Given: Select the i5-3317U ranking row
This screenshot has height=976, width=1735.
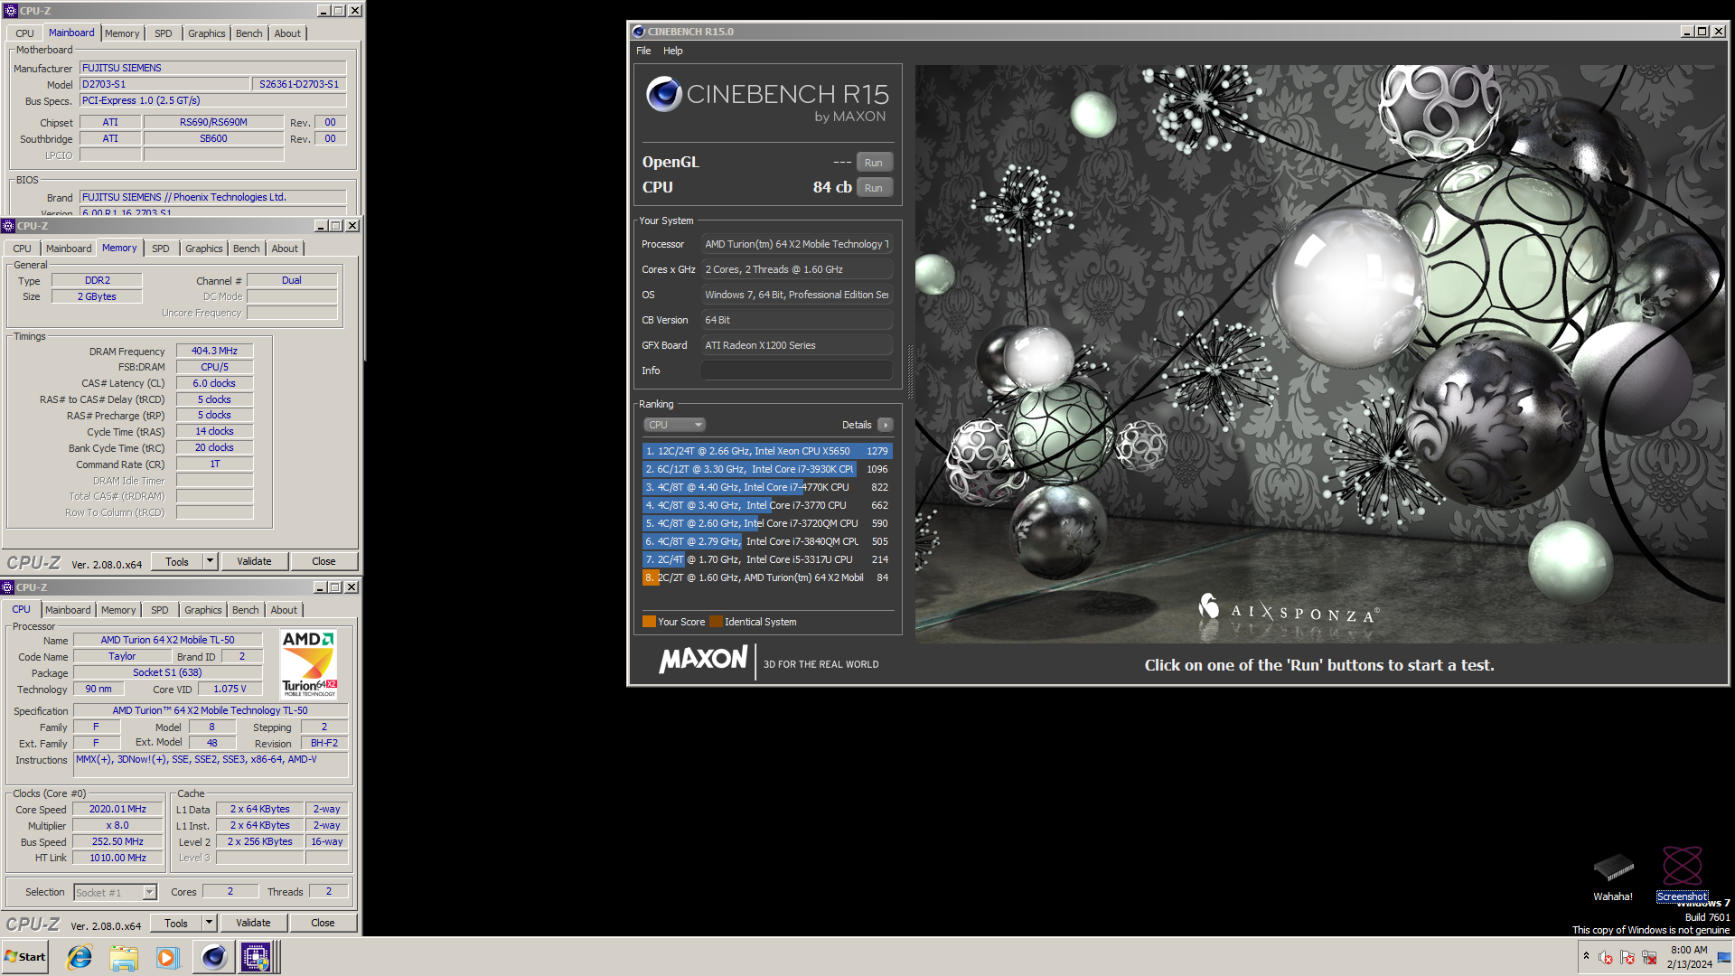Looking at the screenshot, I should (x=767, y=559).
